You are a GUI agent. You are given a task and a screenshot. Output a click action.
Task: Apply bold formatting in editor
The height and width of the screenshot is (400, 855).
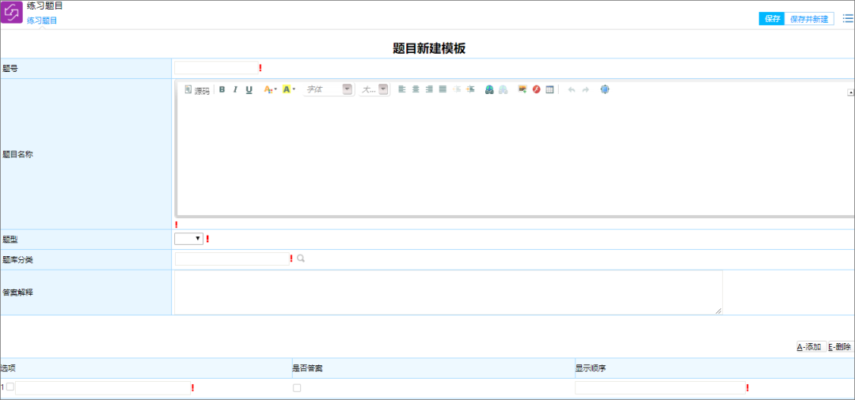222,90
